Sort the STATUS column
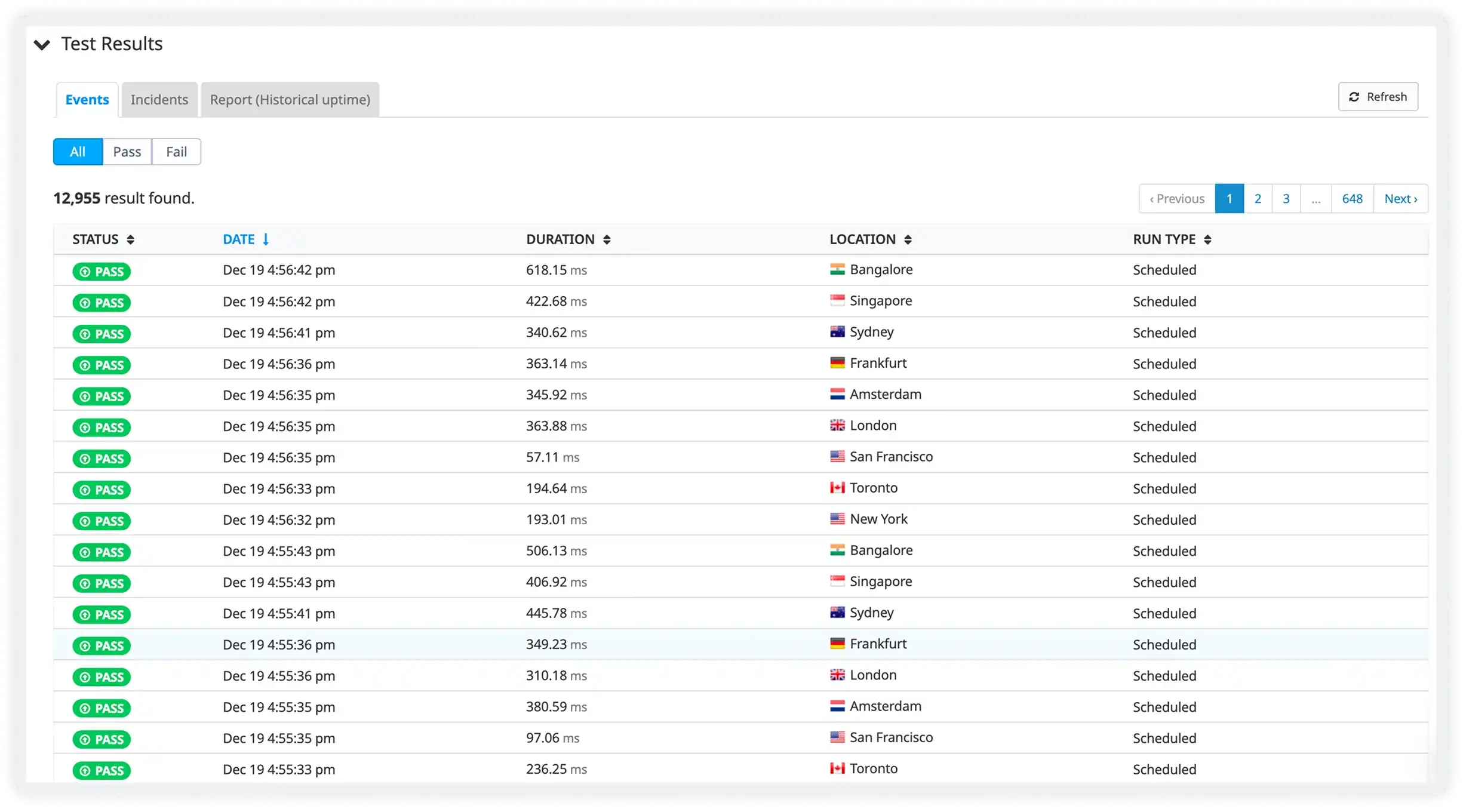The height and width of the screenshot is (809, 1463). 131,239
